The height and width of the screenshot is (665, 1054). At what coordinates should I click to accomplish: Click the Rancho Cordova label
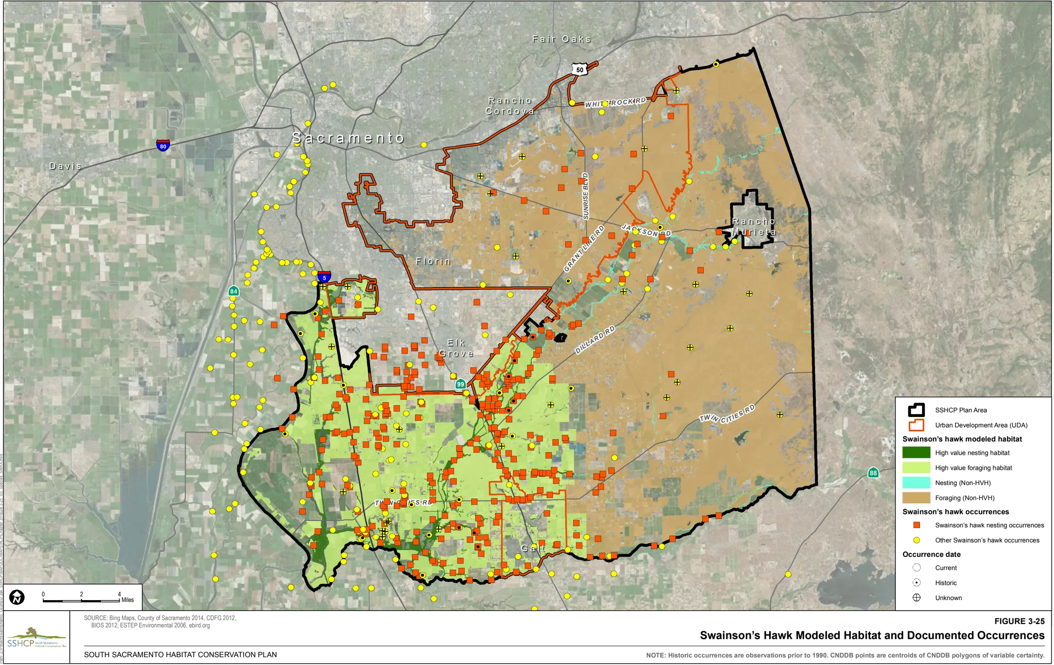click(510, 105)
